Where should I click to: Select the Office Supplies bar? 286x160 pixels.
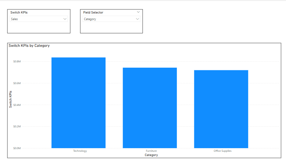(221, 109)
